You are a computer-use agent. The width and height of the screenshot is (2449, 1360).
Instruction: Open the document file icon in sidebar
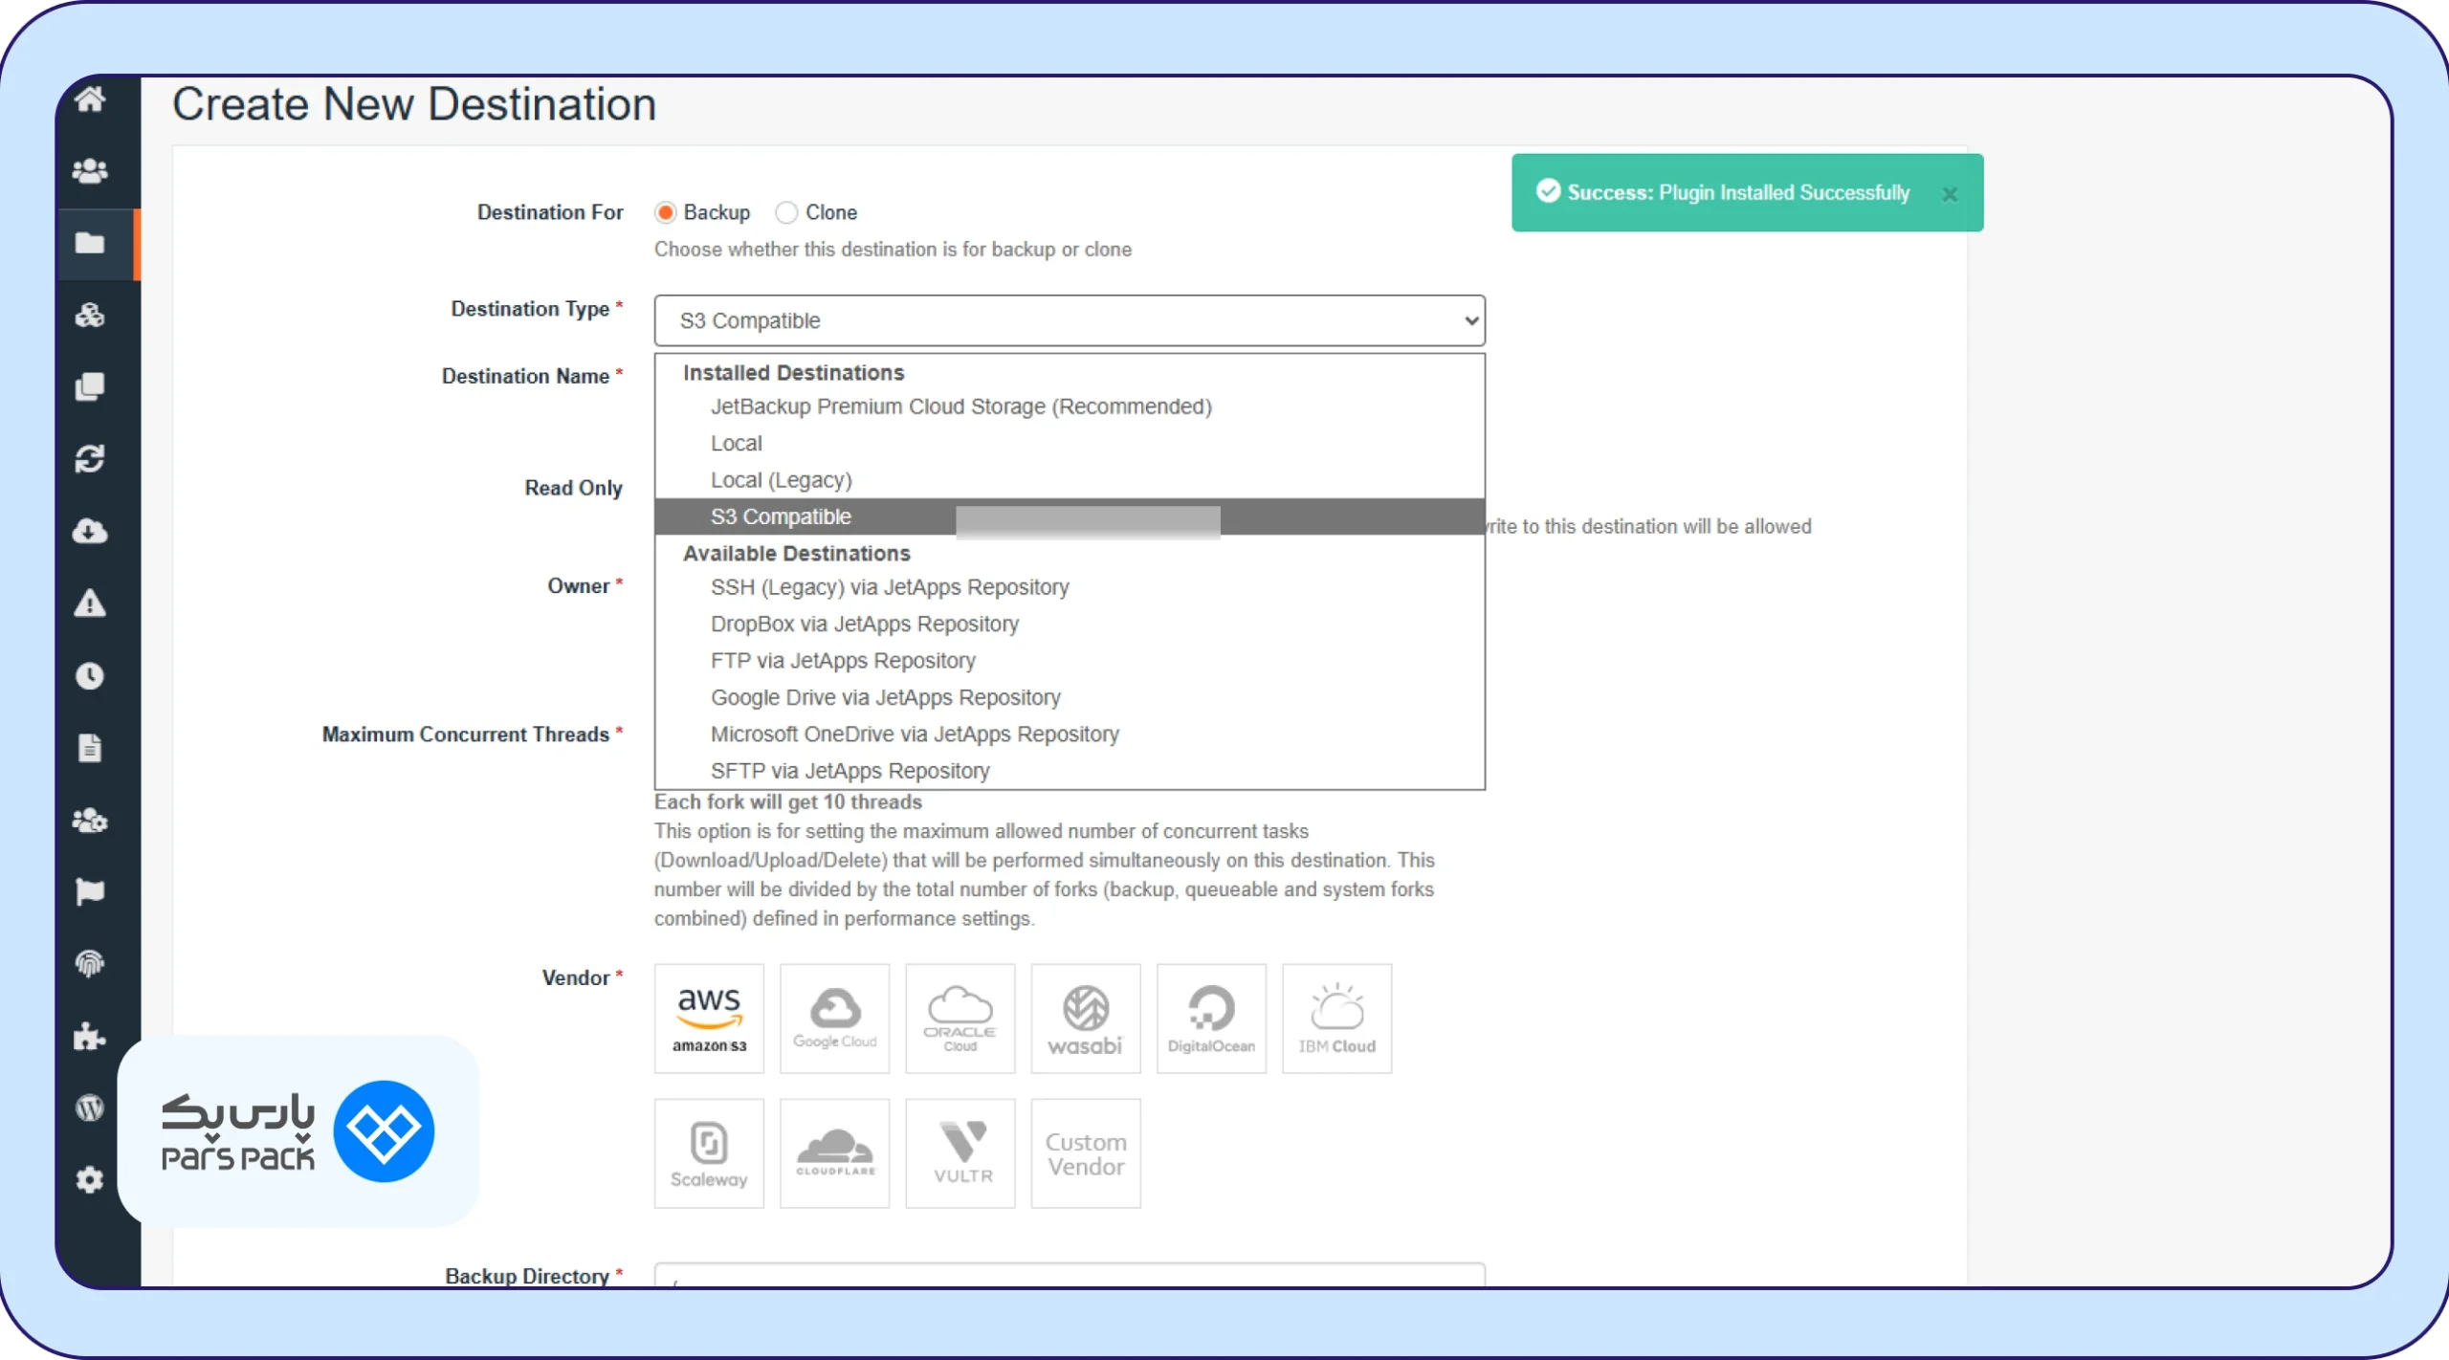click(90, 748)
